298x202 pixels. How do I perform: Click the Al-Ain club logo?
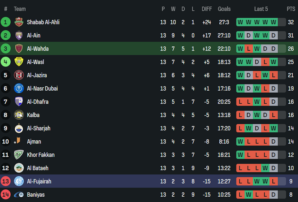pyautogui.click(x=19, y=36)
